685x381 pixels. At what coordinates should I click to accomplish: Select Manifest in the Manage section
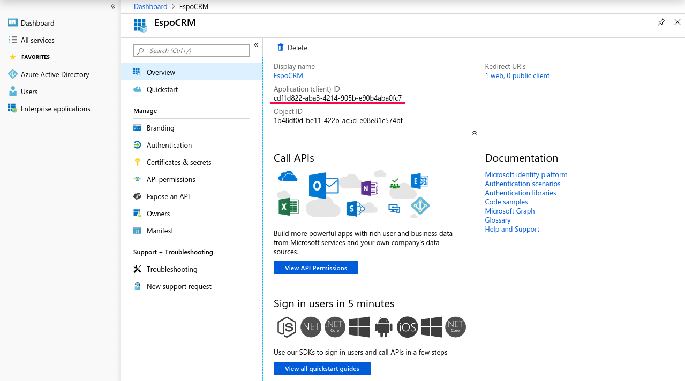[x=160, y=231]
